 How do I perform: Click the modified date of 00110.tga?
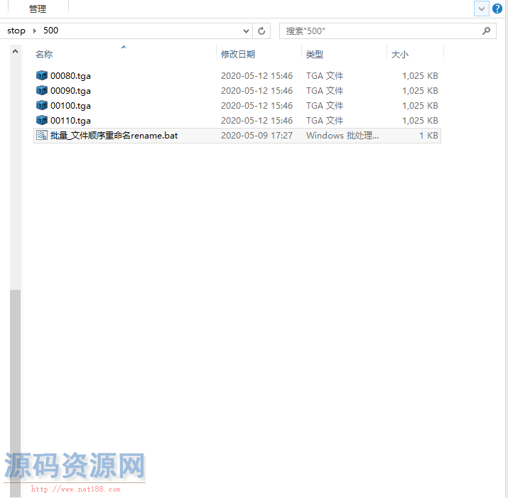pyautogui.click(x=256, y=121)
